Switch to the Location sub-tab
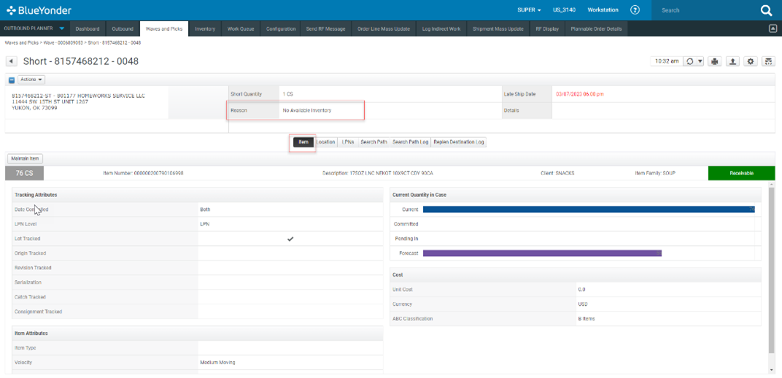782x378 pixels. click(x=325, y=142)
